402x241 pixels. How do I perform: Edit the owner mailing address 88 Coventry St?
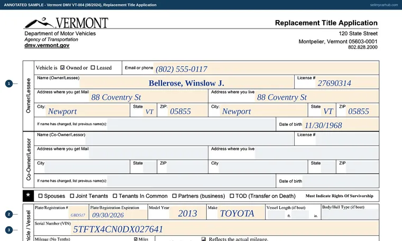[148, 97]
